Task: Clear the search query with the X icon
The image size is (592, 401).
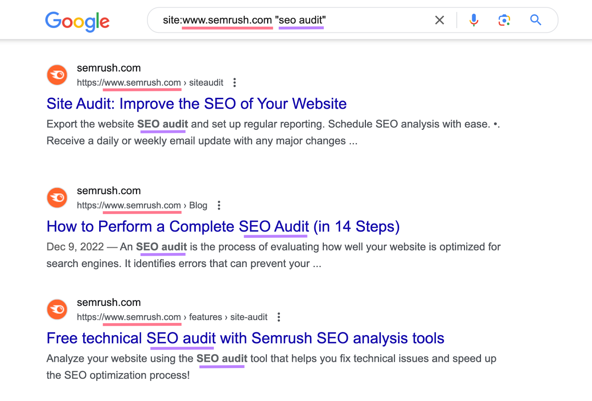Action: pos(439,20)
